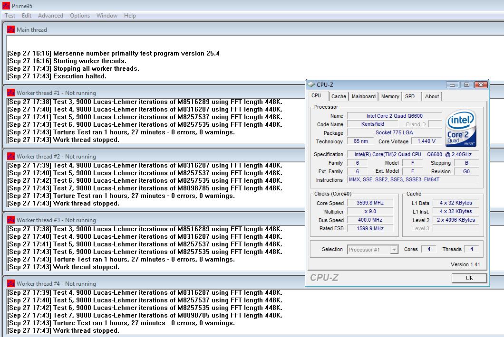
Task: Click the 'Stopping all worker threads.' log line
Action: 73,69
